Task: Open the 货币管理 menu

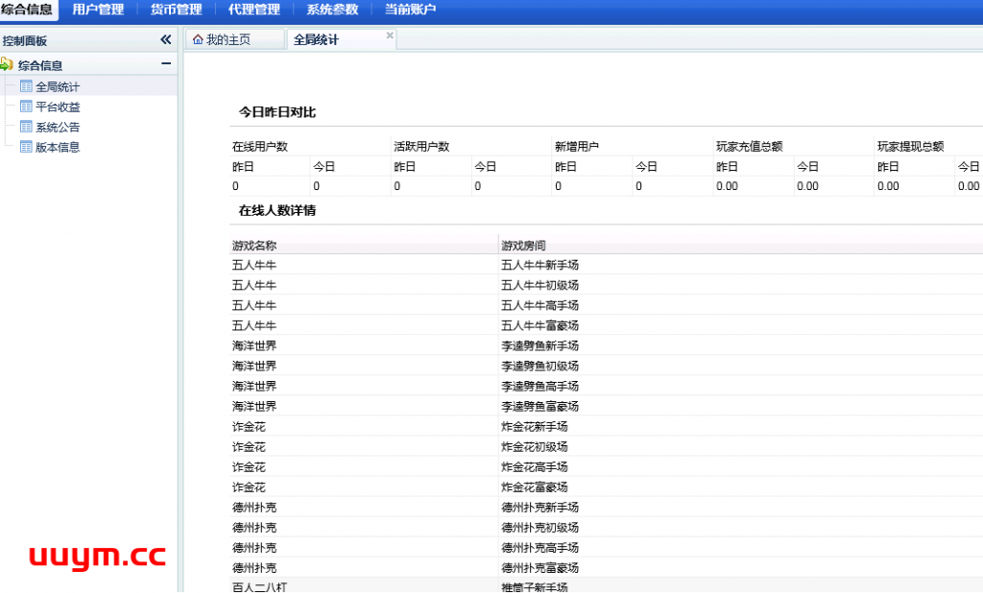Action: click(x=176, y=10)
